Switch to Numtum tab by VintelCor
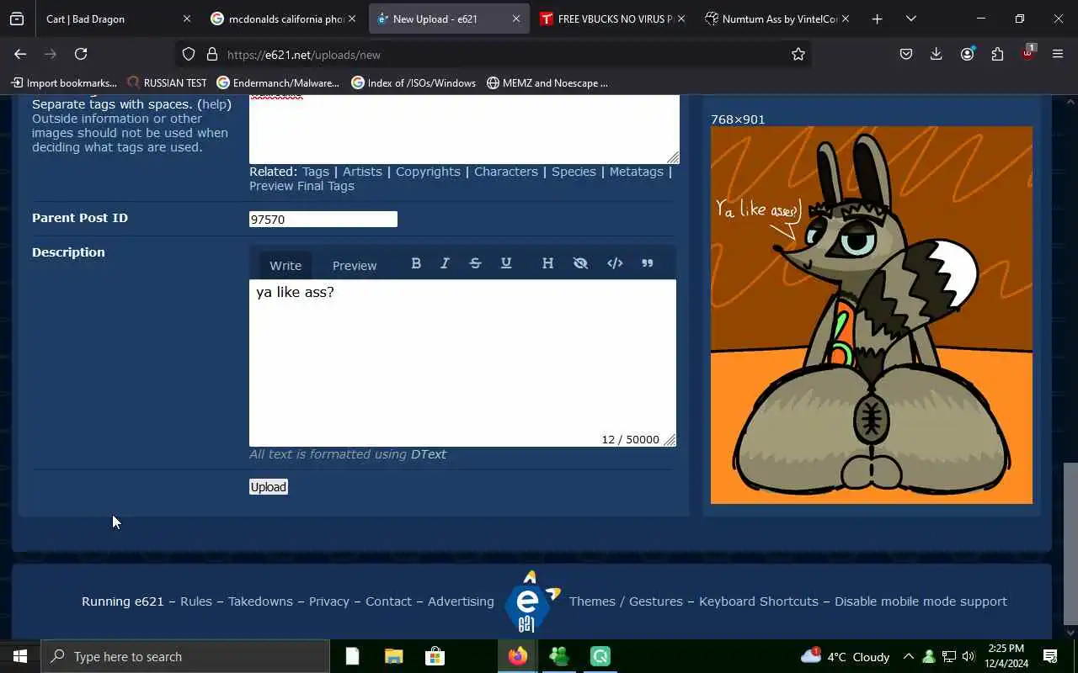 tap(776, 19)
